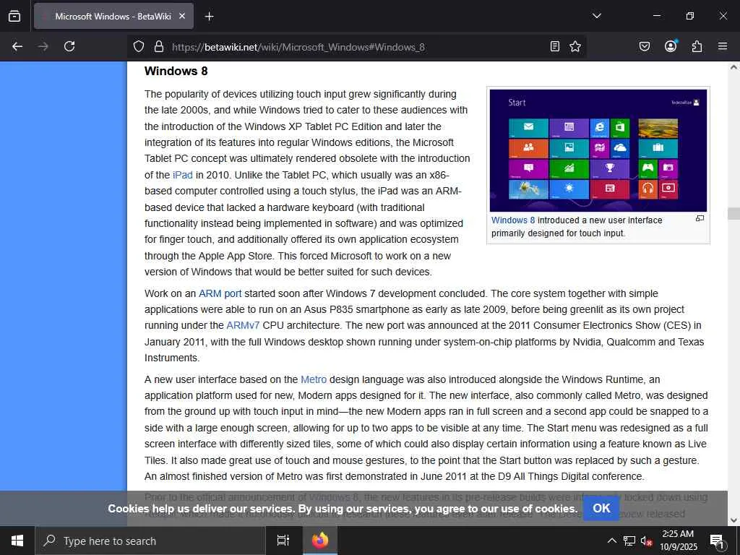Go back to previous page
The height and width of the screenshot is (555, 740).
pos(17,46)
